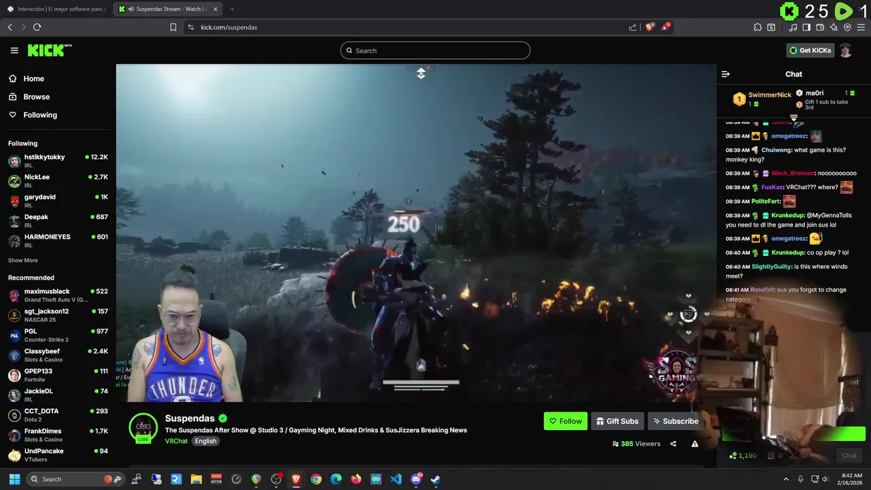Open CCT_DOTA recommended channel
871x490 pixels.
tap(58, 415)
